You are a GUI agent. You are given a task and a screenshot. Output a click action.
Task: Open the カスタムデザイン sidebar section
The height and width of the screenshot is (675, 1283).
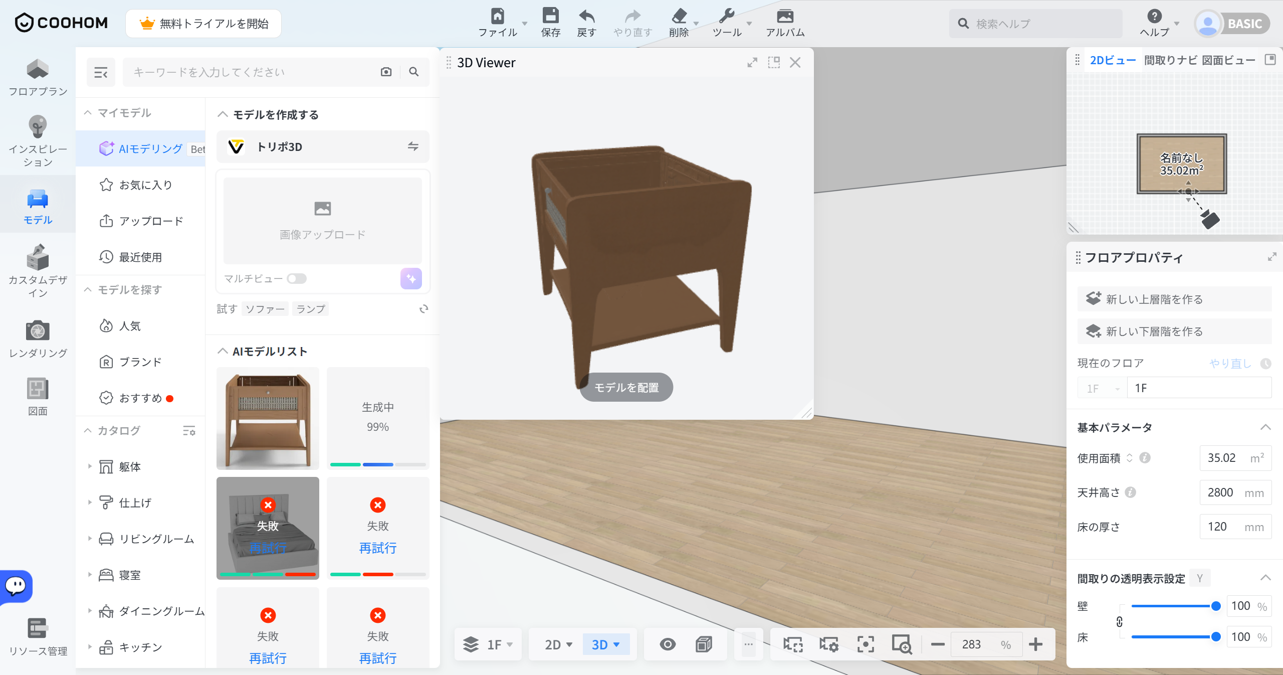click(x=38, y=271)
